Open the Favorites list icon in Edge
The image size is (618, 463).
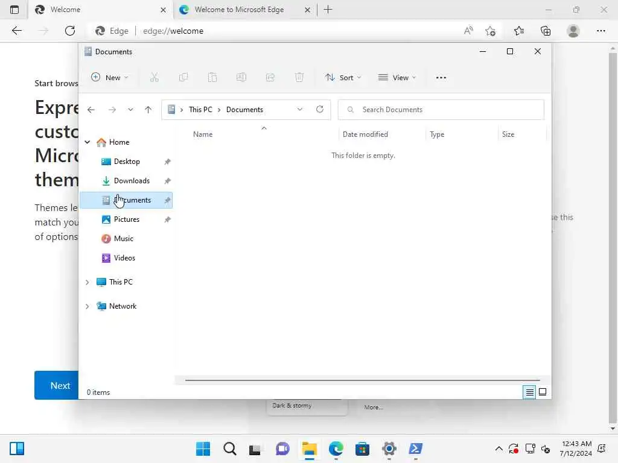coord(519,31)
